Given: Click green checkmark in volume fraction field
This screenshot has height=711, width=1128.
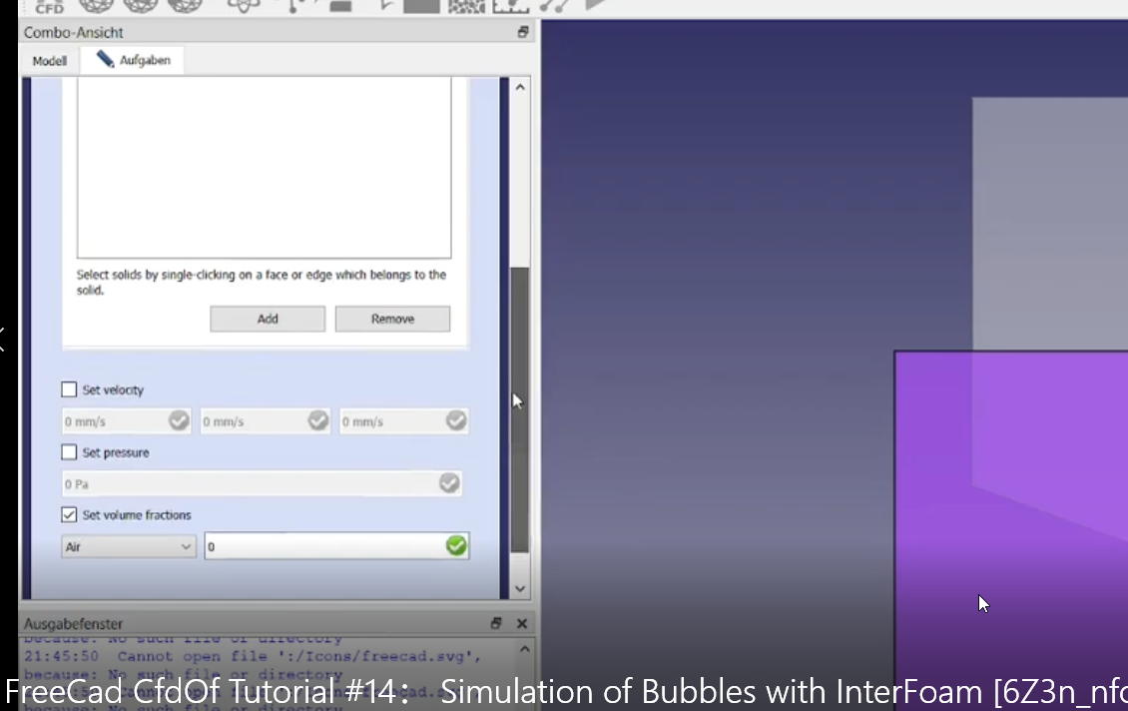Looking at the screenshot, I should point(456,546).
